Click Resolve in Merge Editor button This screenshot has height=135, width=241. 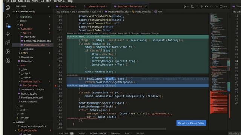click(191, 123)
